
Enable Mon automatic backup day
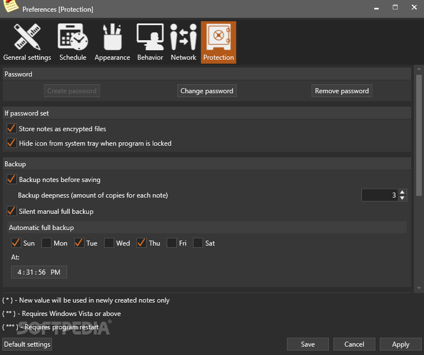point(46,243)
